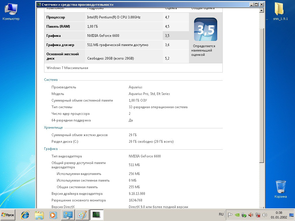295x221 pixels.
Task: Click the driver version 9.18.13.908
Action: tap(137, 194)
